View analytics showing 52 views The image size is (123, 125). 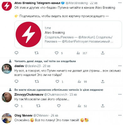click(82, 106)
